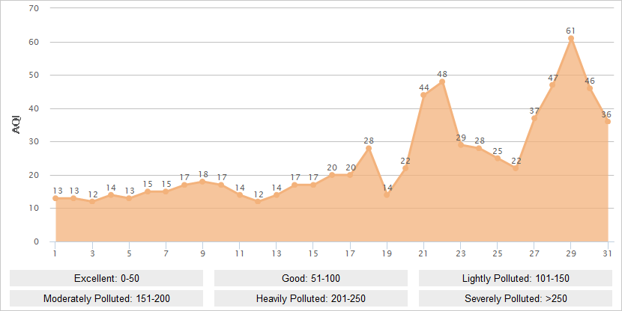
Task: Click the Good: 51-100 legend box
Action: click(310, 278)
